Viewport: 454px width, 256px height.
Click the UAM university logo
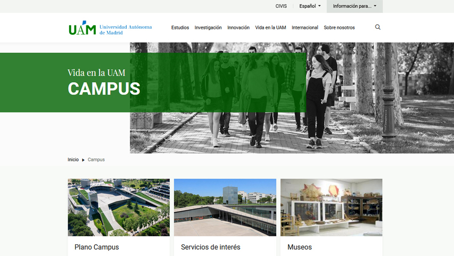(x=110, y=28)
